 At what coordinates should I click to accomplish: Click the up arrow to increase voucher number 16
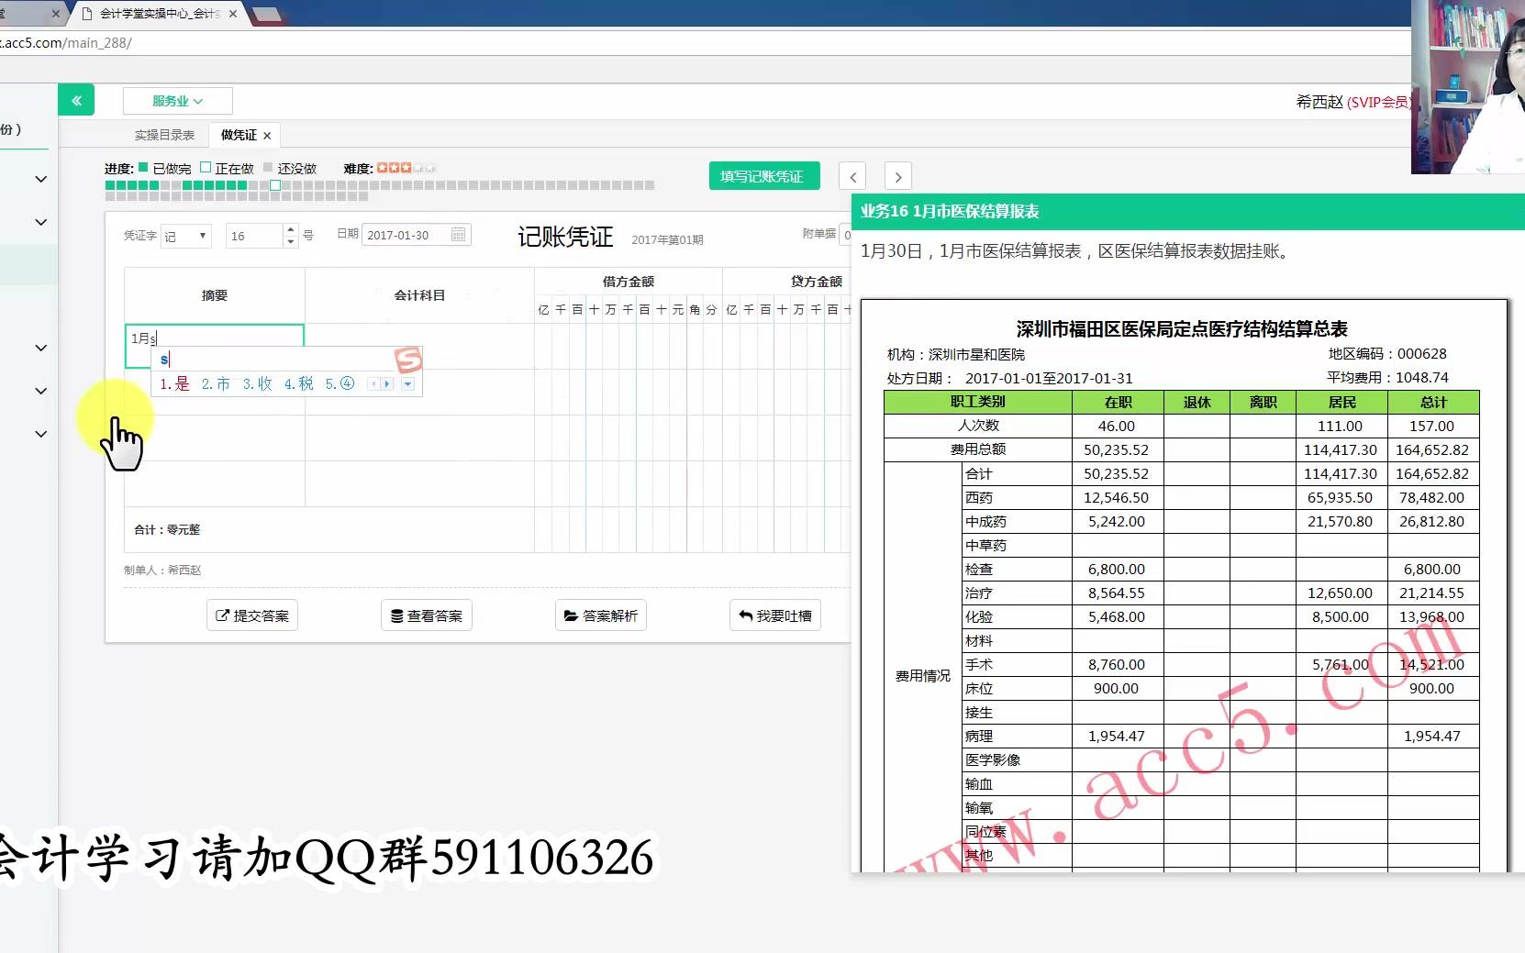point(291,229)
